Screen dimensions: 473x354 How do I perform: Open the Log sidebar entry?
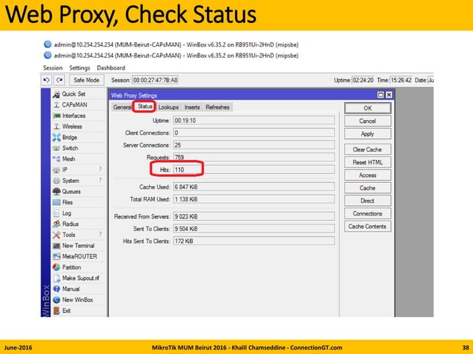79,213
